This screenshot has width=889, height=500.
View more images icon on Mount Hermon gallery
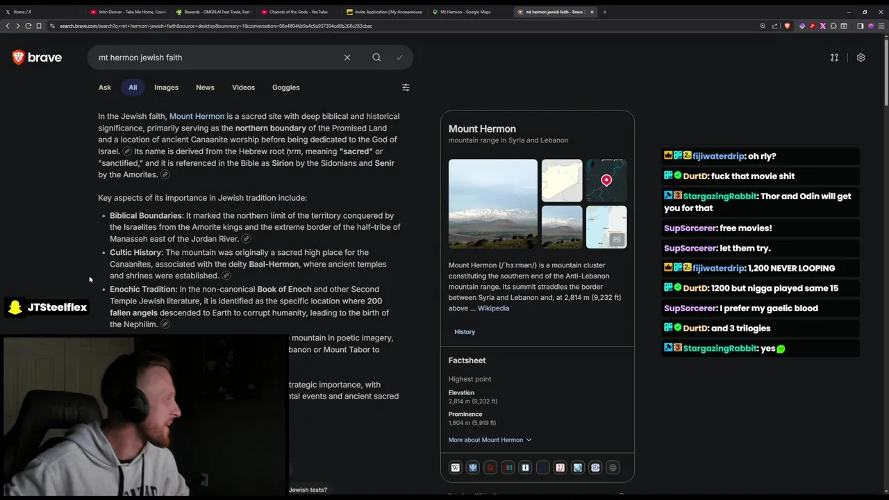(616, 240)
